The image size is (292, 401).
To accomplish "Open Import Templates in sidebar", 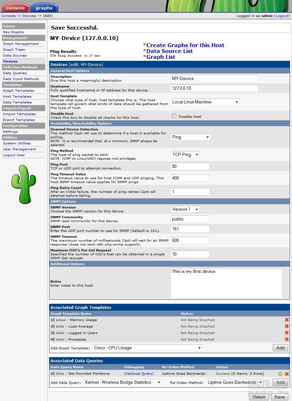I will (19, 114).
